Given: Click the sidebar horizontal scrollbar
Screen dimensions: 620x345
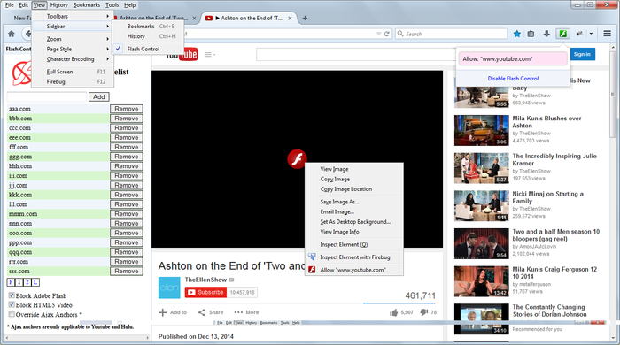Looking at the screenshot, I should [77, 338].
